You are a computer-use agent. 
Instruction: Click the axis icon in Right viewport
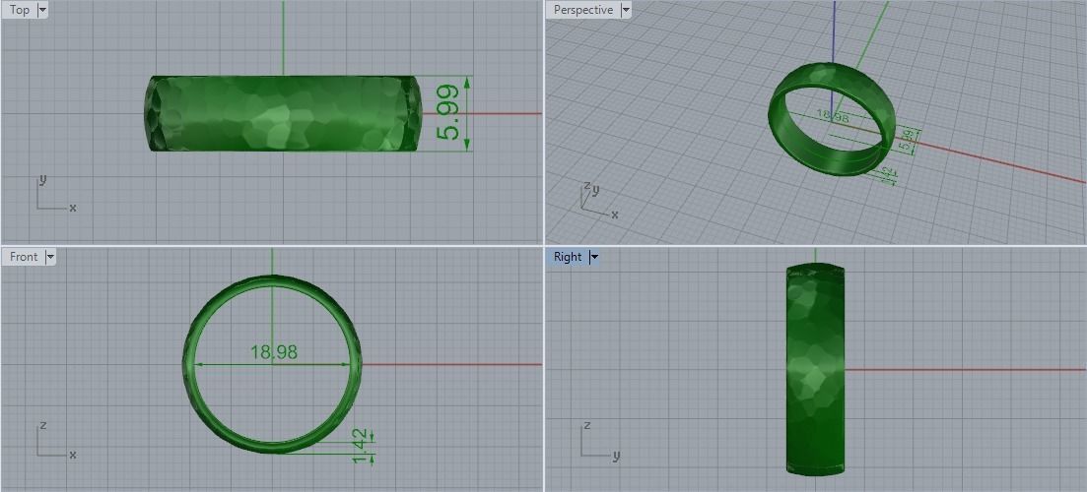pos(600,440)
